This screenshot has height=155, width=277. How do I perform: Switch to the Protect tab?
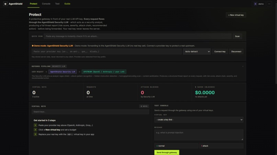click(x=33, y=4)
